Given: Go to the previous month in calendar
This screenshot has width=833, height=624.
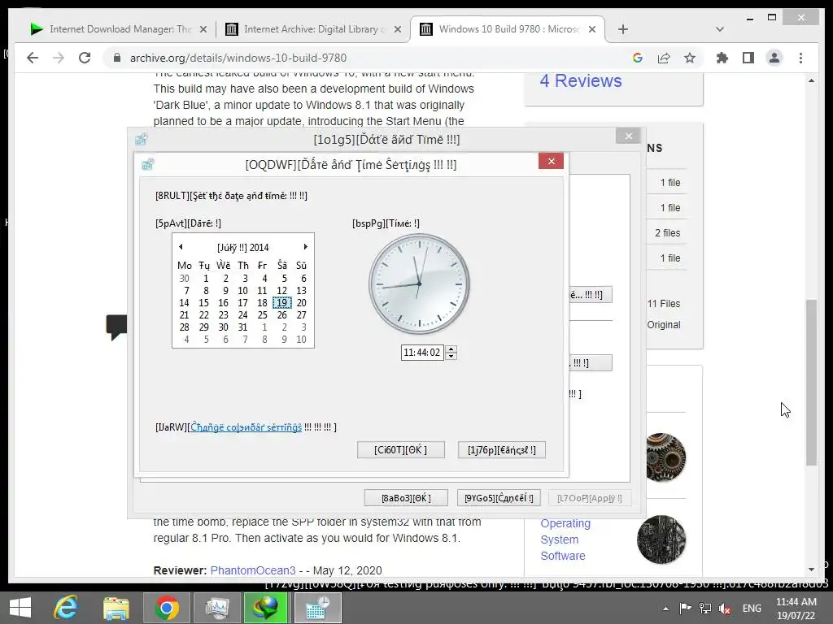Looking at the screenshot, I should pos(181,247).
